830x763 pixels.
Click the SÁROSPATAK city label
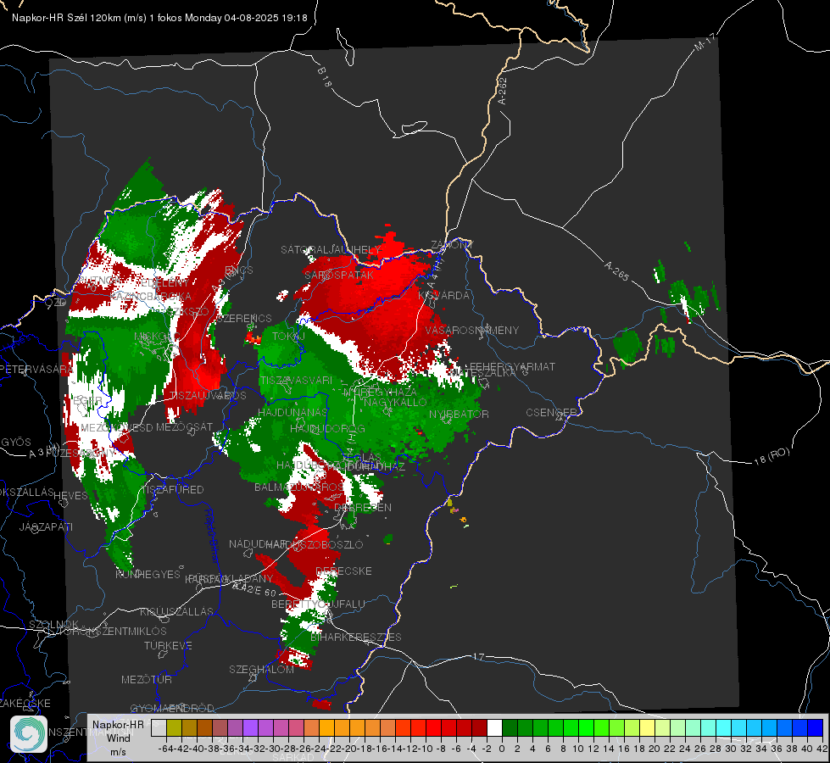click(339, 275)
